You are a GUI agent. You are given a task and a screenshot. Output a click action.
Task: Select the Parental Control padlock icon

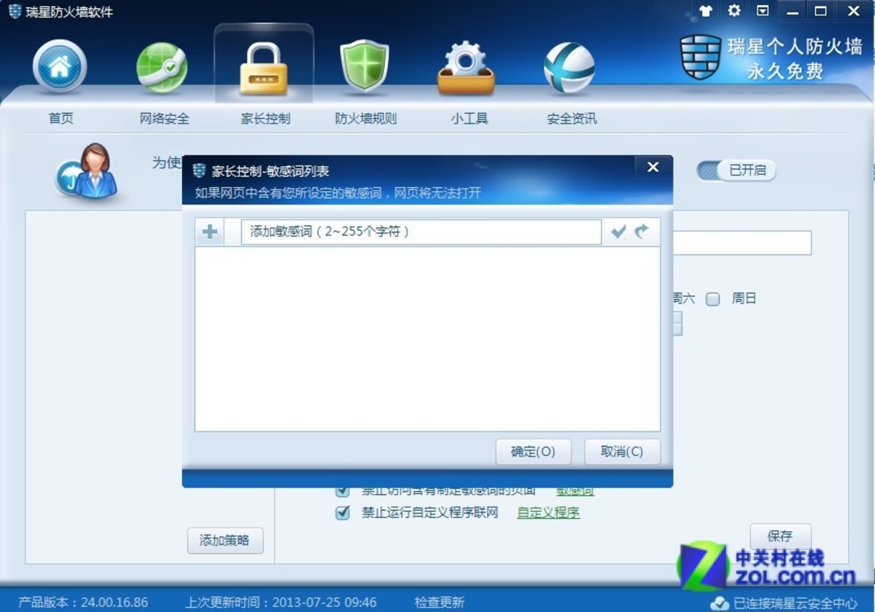click(263, 69)
